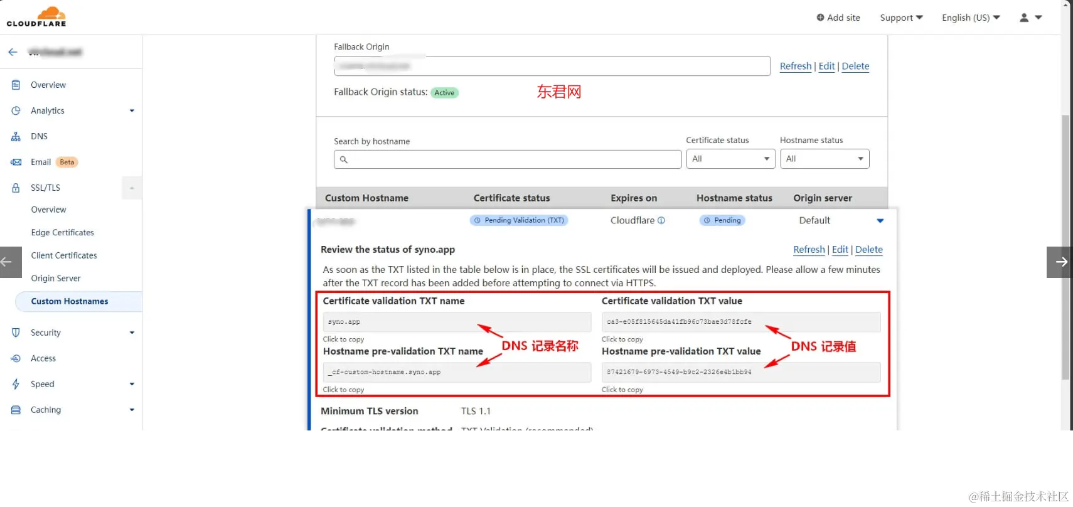Copy the Hostname pre-validation TXT value field
This screenshot has height=507, width=1073.
(x=741, y=372)
